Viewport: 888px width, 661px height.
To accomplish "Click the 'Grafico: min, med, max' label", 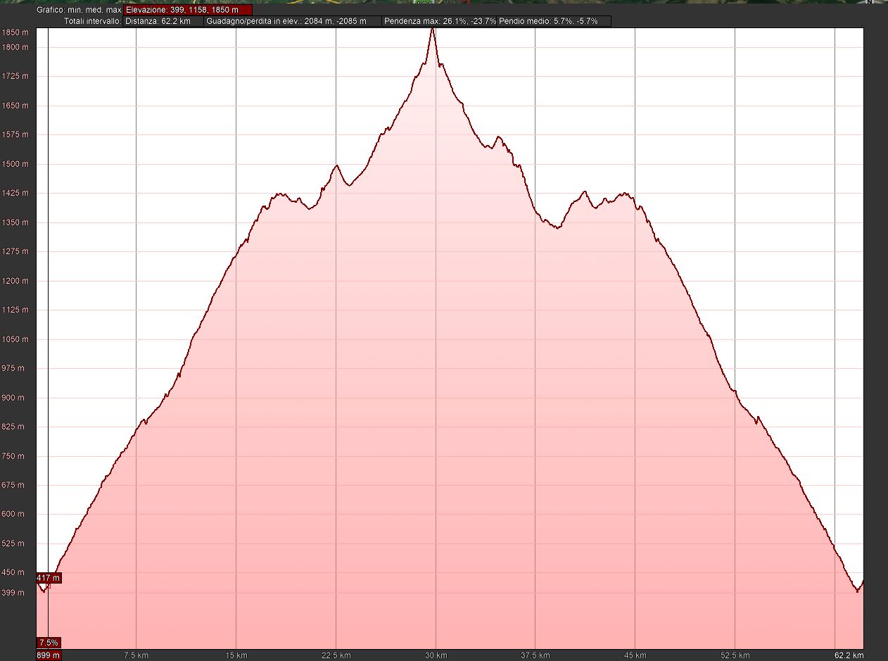I will click(x=80, y=11).
